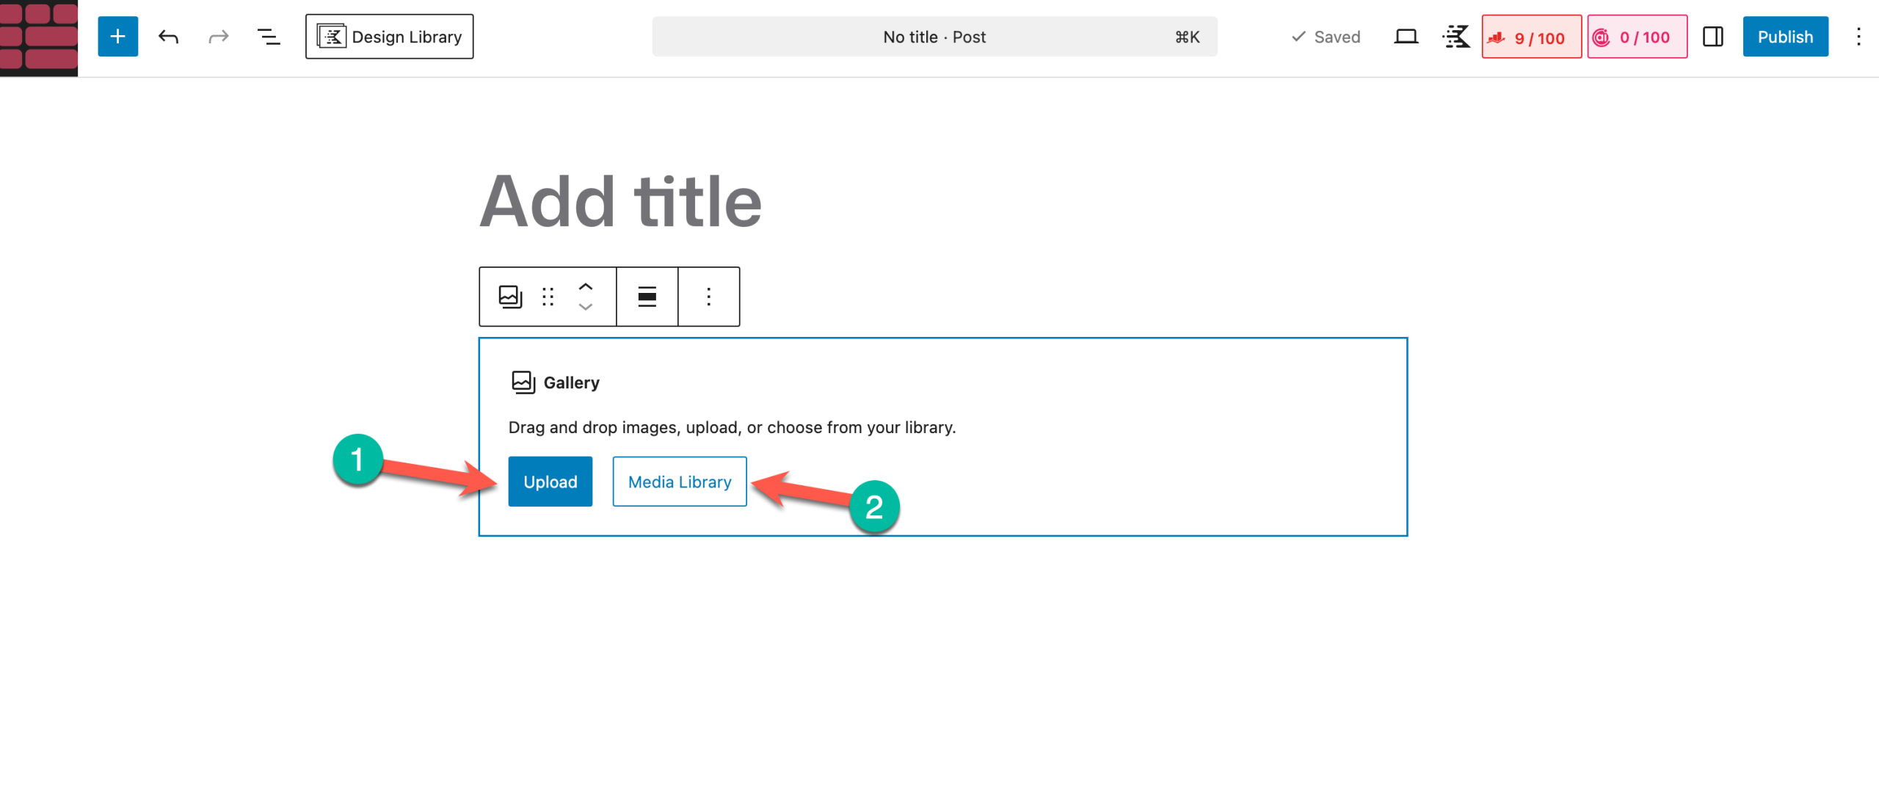Click the block inserter plus button
This screenshot has width=1879, height=787.
pyautogui.click(x=117, y=37)
